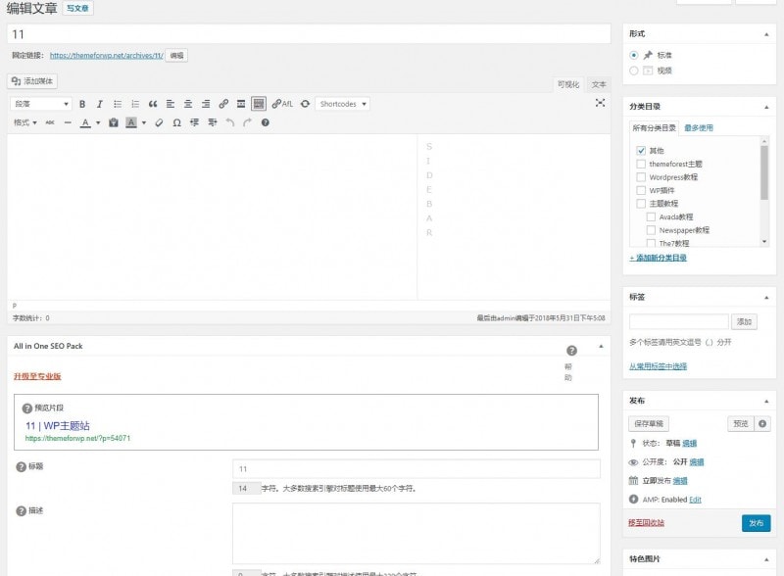Click the 添加新分类目录 link
This screenshot has width=784, height=576.
pyautogui.click(x=658, y=258)
